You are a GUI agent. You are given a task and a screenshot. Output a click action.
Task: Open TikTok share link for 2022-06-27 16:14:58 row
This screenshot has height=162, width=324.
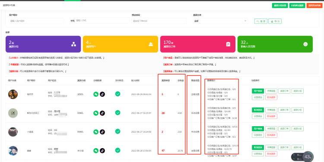[102, 132]
